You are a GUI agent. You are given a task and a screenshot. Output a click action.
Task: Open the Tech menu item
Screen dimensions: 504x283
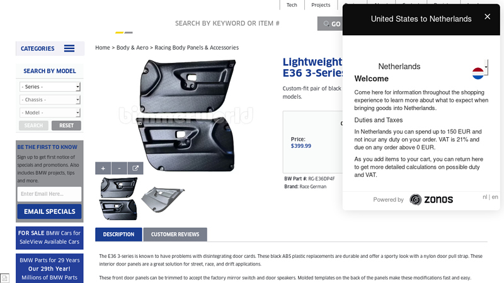pos(292,5)
